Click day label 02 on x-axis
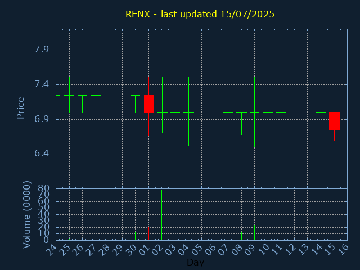360x270 pixels. click(x=157, y=250)
